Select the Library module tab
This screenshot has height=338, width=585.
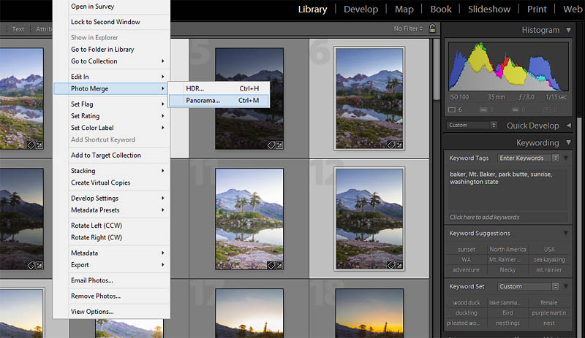(x=312, y=9)
